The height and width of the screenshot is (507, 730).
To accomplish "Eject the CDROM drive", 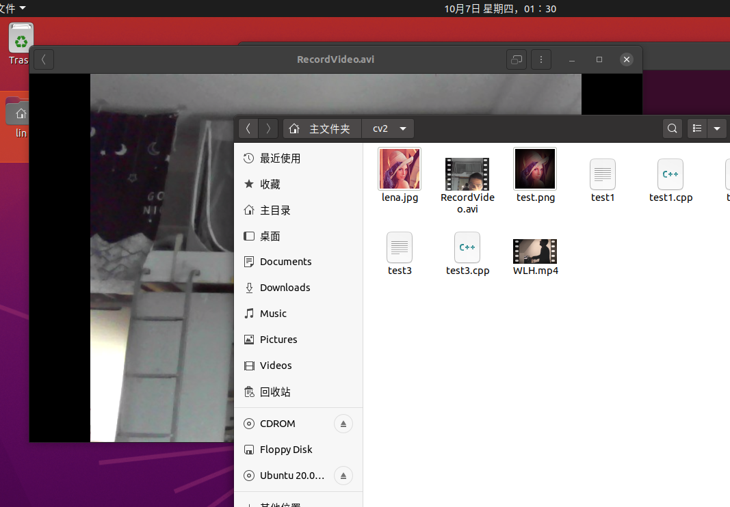I will (x=343, y=424).
